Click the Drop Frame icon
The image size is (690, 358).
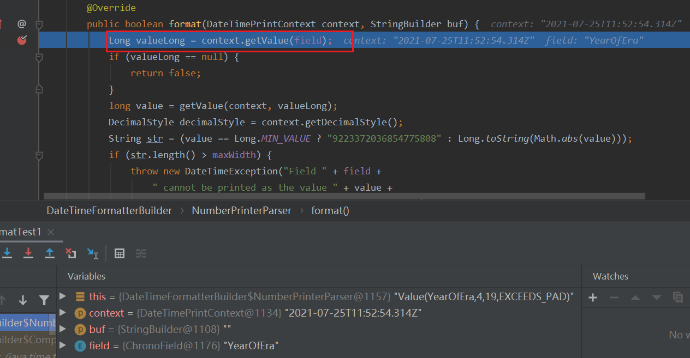pyautogui.click(x=71, y=253)
